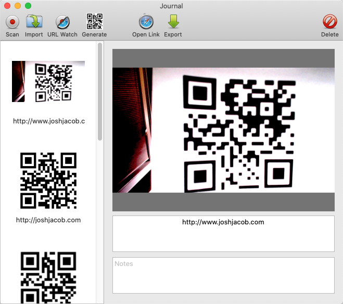The image size is (343, 304).
Task: Focus the Notes text field
Action: pyautogui.click(x=223, y=275)
